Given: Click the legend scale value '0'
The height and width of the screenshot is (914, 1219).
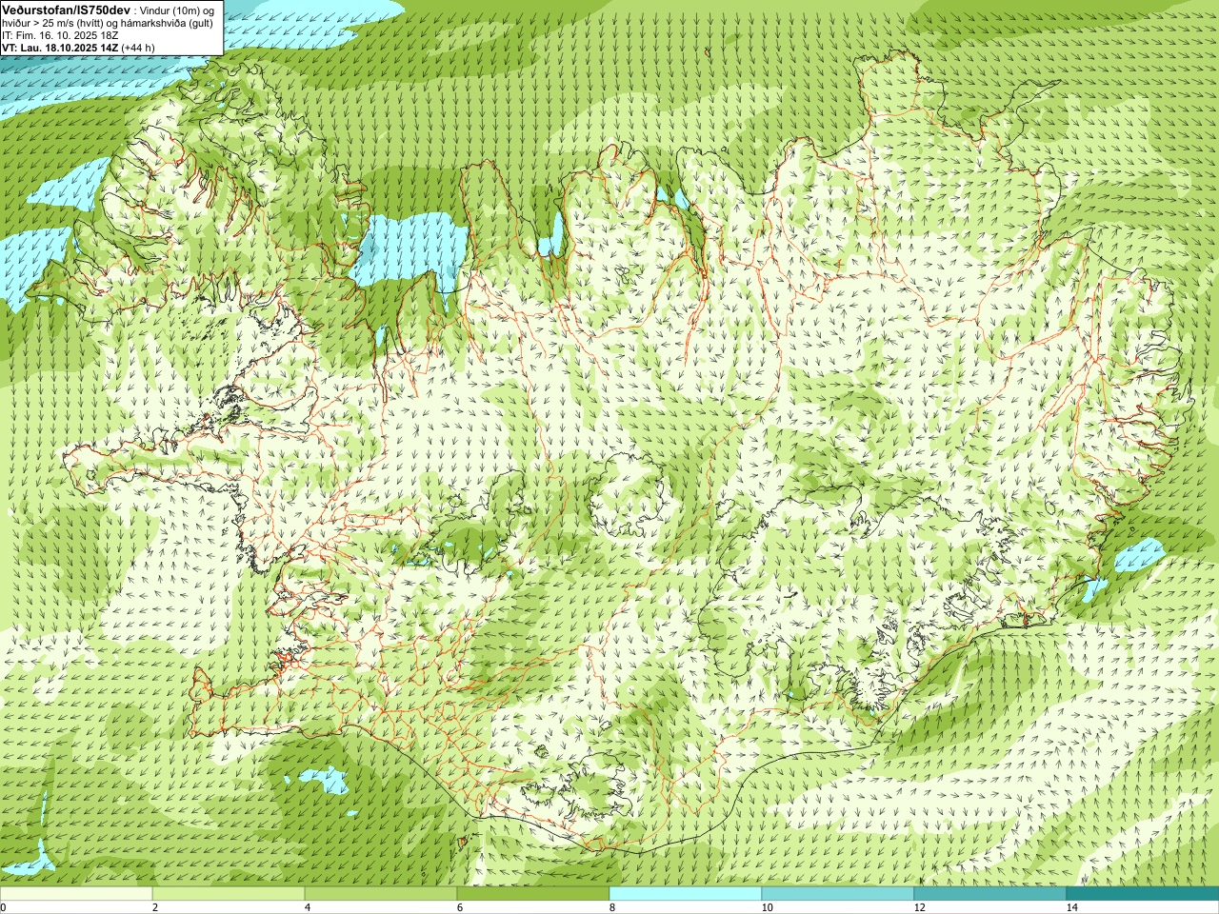Looking at the screenshot, I should pos(4,907).
